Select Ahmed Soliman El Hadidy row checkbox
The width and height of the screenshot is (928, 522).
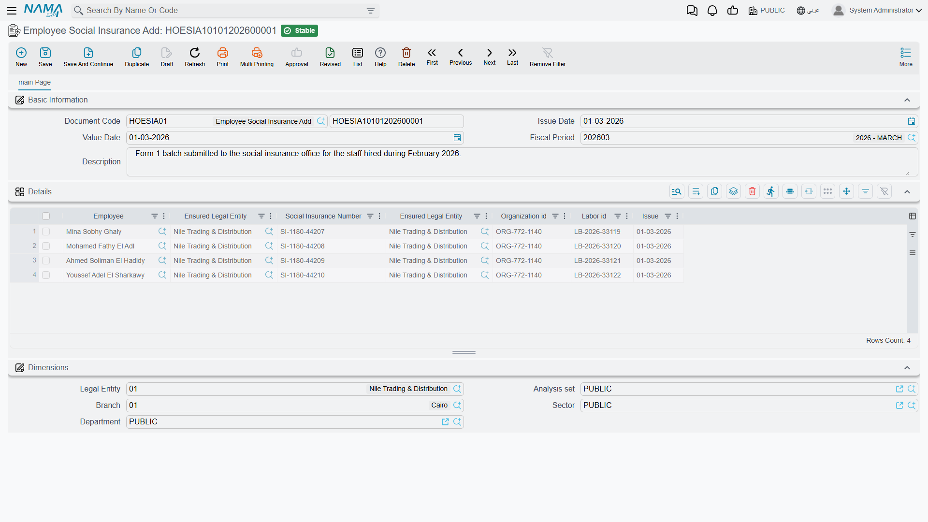click(46, 261)
